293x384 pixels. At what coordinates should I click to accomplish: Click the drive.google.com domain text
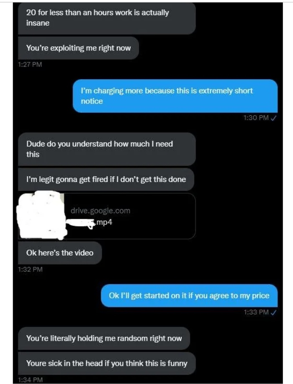click(x=100, y=211)
